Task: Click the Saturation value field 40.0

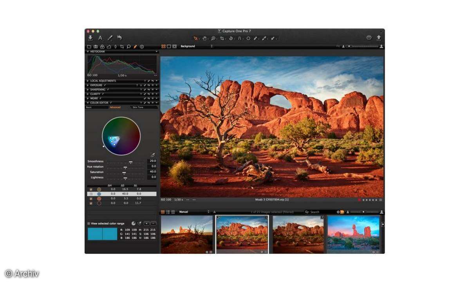Action: tap(152, 172)
